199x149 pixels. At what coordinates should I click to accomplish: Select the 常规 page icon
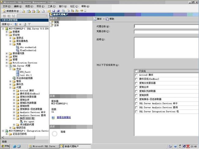tap(52, 22)
